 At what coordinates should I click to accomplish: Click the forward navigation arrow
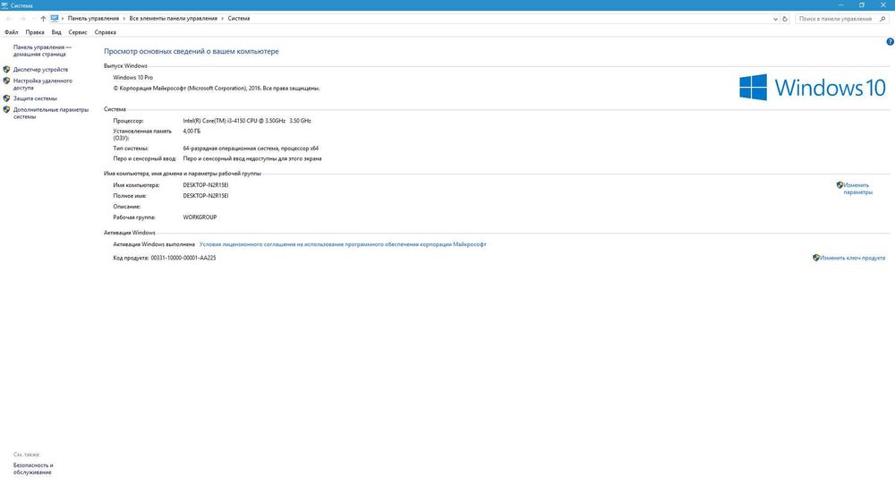pos(22,19)
